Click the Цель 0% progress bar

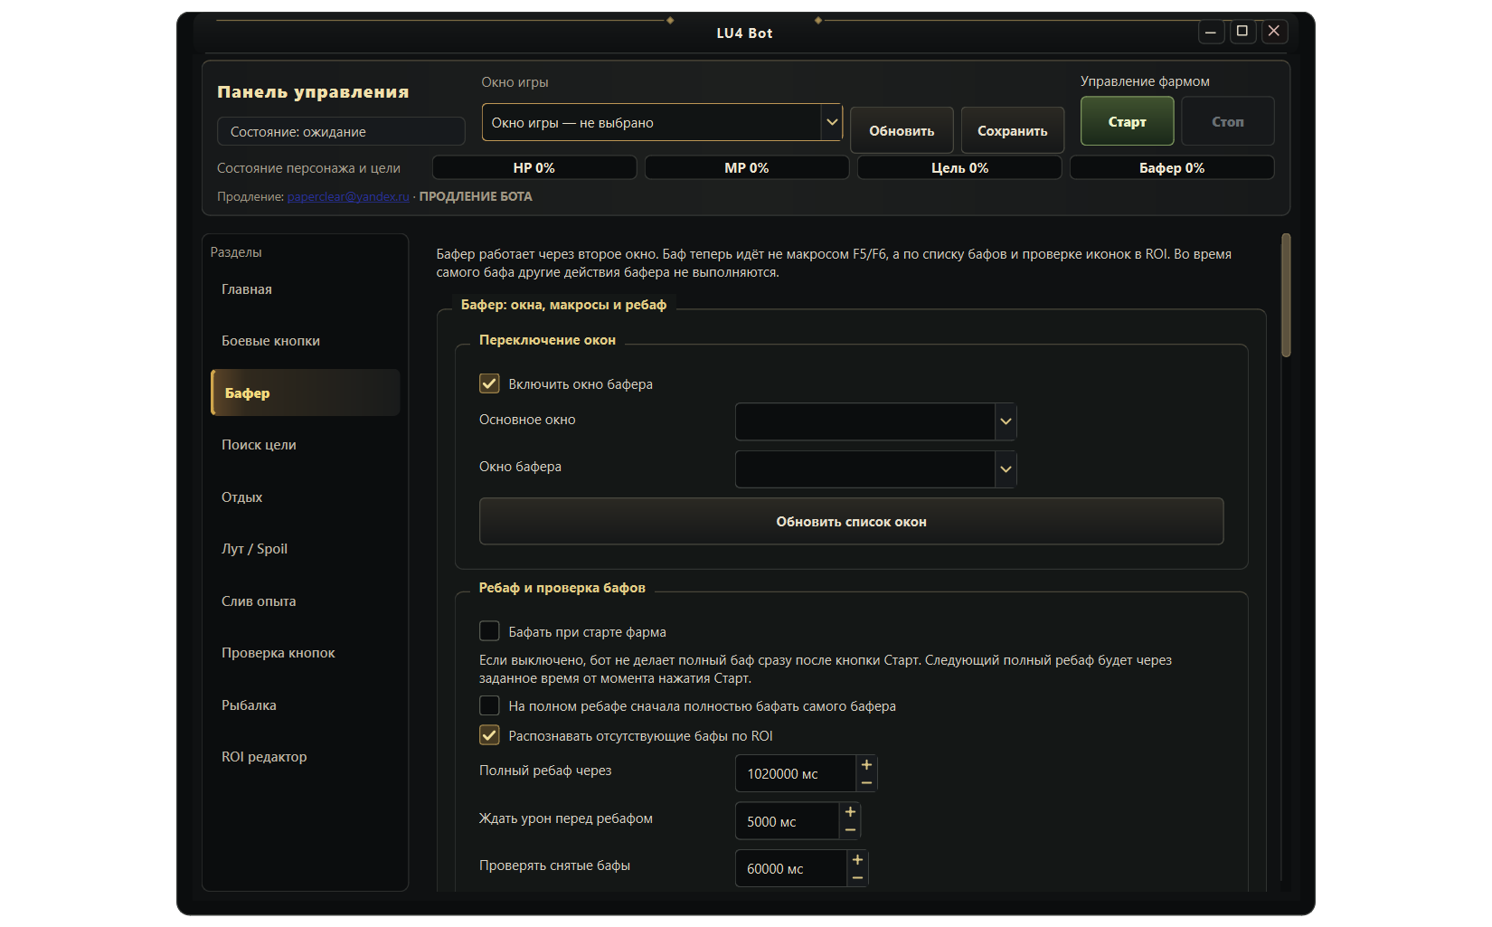[x=959, y=167]
